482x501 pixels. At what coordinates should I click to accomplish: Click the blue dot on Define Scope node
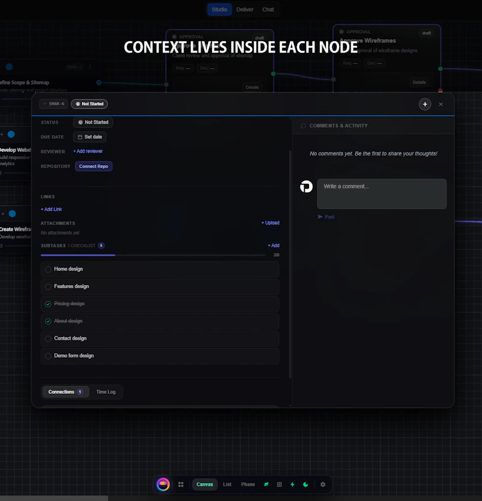point(9,67)
